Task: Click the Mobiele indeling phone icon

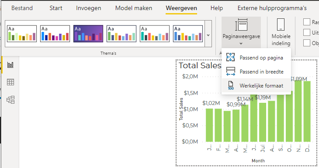Action: [x=281, y=24]
